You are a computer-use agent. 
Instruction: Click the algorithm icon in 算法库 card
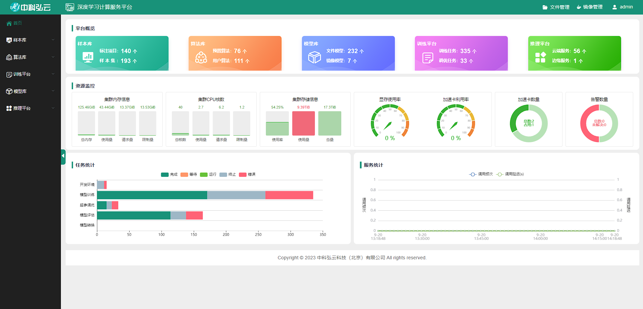pyautogui.click(x=201, y=57)
